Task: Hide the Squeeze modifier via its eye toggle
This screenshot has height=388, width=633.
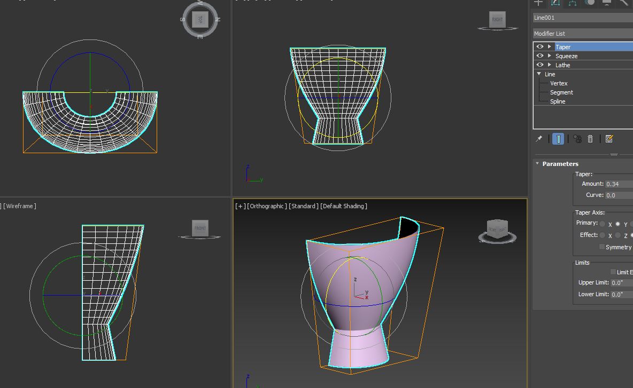Action: click(539, 56)
